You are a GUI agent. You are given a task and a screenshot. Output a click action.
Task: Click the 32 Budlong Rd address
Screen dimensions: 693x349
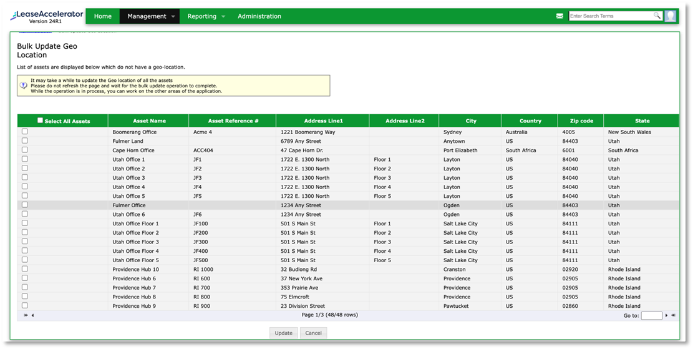pos(299,269)
